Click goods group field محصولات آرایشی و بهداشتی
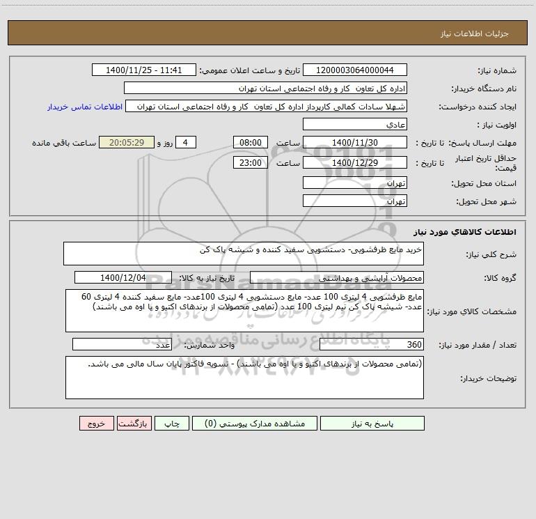The image size is (536, 519). (x=337, y=277)
